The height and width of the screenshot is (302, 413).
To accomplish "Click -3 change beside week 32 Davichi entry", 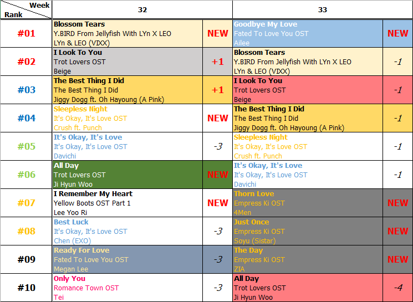I will pyautogui.click(x=217, y=146).
